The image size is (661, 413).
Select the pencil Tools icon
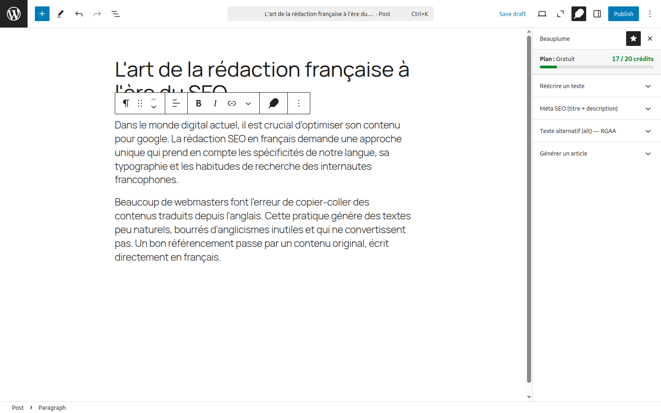[61, 14]
